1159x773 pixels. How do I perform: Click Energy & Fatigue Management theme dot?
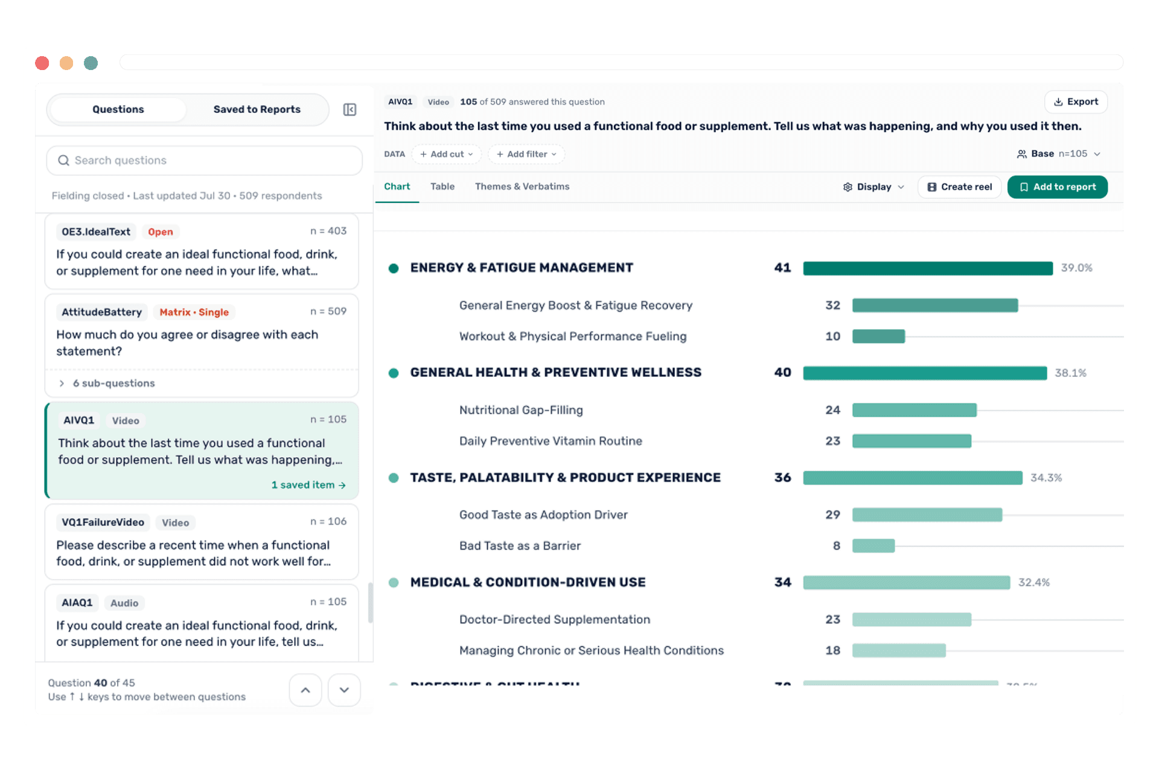394,268
